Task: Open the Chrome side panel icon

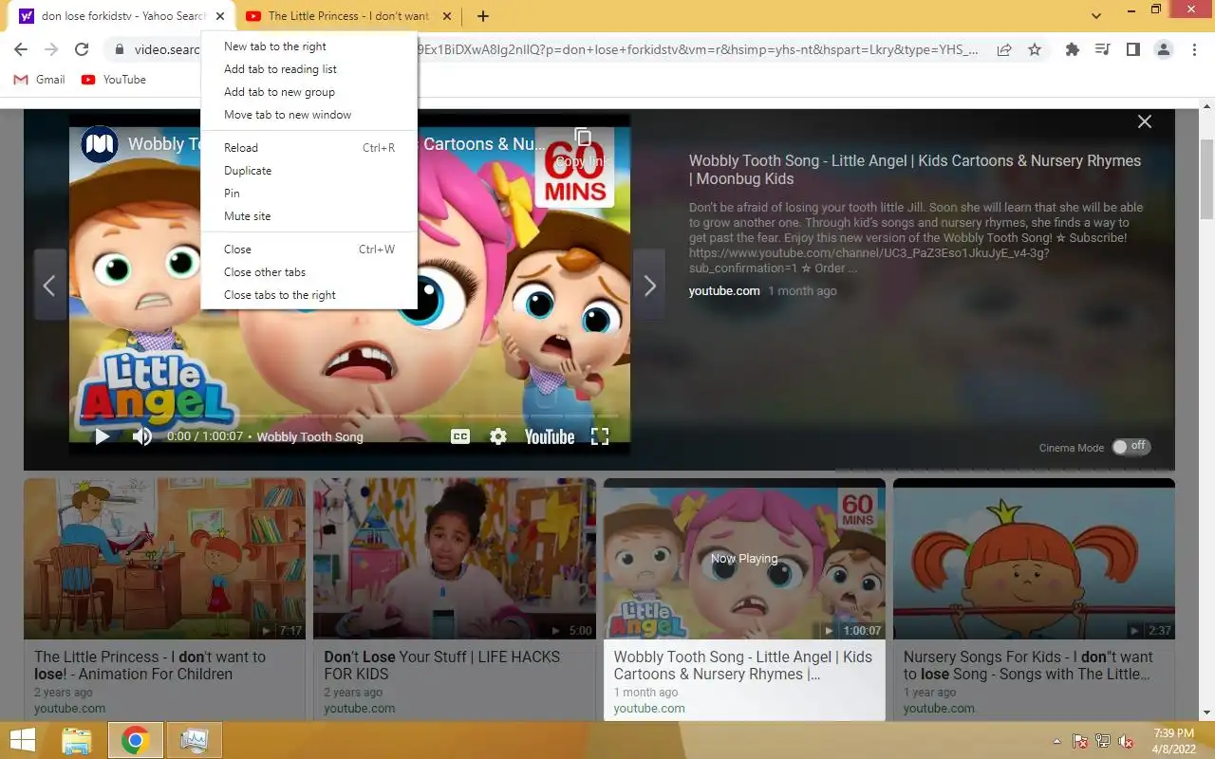Action: pyautogui.click(x=1133, y=49)
